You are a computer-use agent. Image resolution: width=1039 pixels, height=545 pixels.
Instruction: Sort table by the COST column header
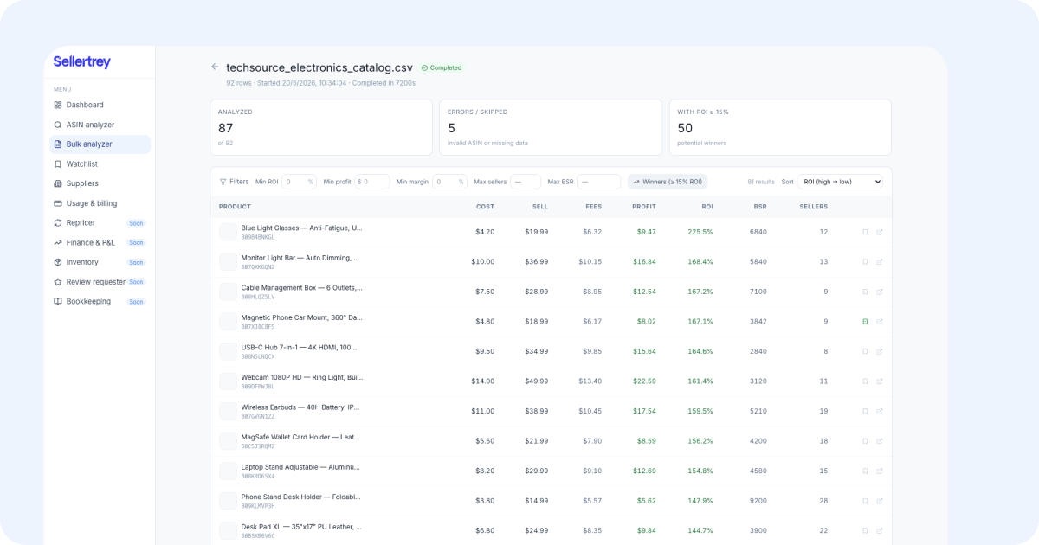click(485, 207)
